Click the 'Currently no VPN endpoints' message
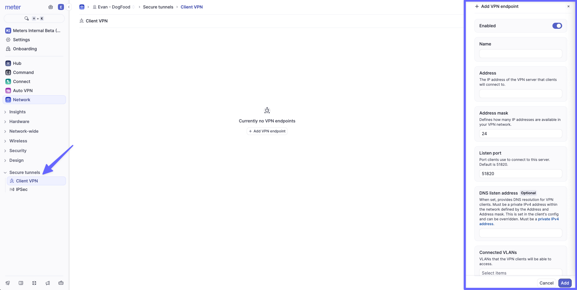The height and width of the screenshot is (290, 577). (x=267, y=121)
